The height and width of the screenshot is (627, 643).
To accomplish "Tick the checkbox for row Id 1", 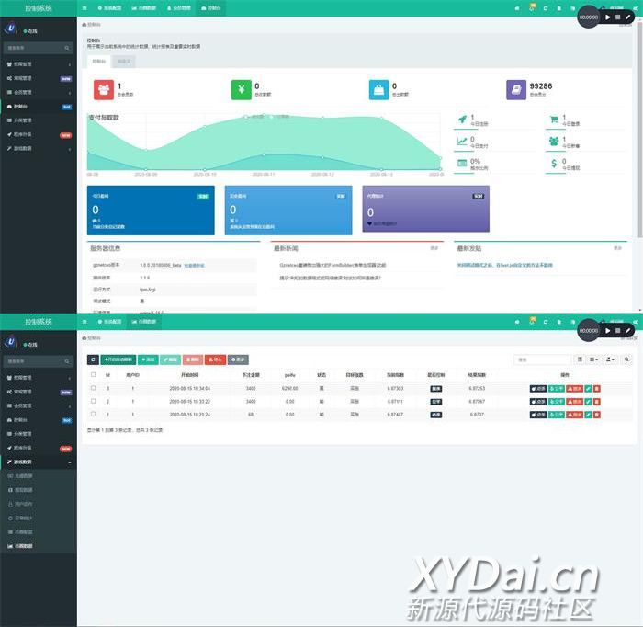I will [94, 414].
